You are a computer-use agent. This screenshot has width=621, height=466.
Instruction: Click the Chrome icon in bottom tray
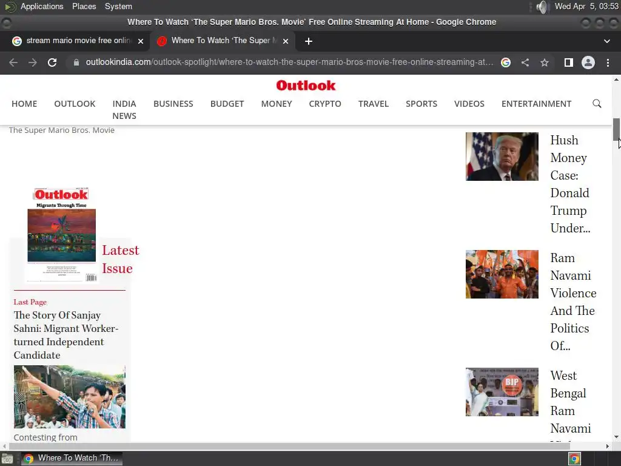point(575,459)
